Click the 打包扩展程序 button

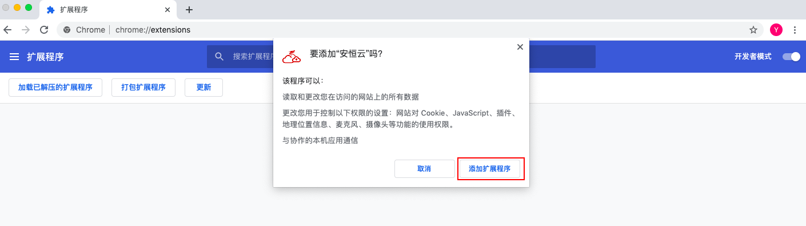pyautogui.click(x=143, y=88)
